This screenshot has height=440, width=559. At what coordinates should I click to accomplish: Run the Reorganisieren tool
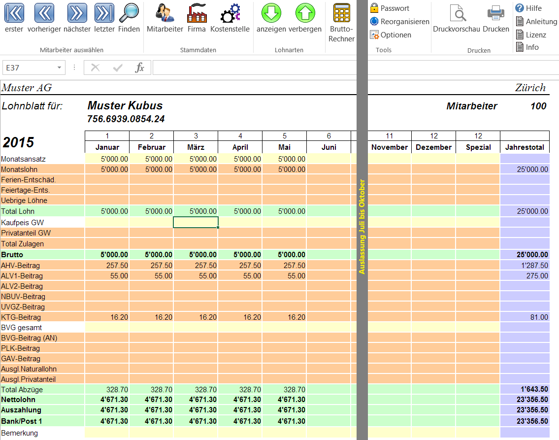click(399, 22)
